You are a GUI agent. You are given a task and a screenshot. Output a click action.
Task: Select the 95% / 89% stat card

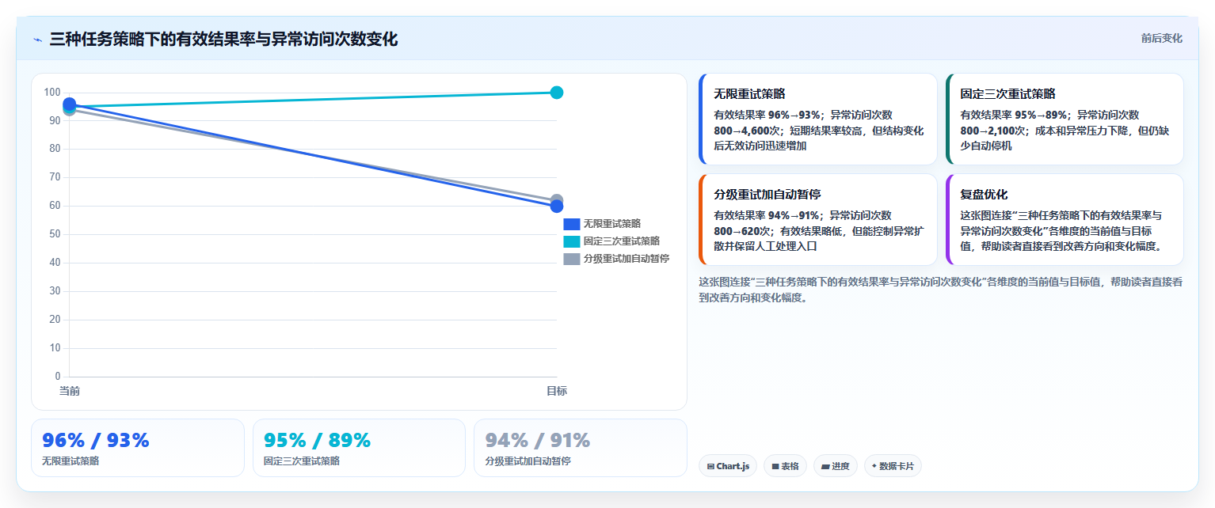(x=359, y=448)
